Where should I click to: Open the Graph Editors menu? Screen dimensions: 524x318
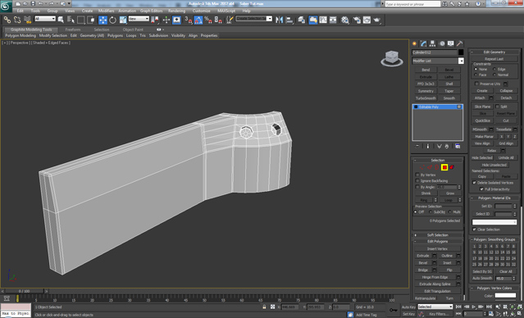[152, 11]
